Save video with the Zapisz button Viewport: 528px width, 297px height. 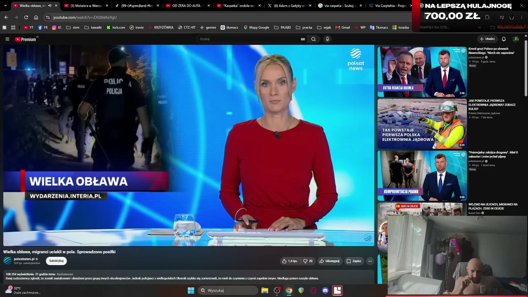tap(354, 261)
